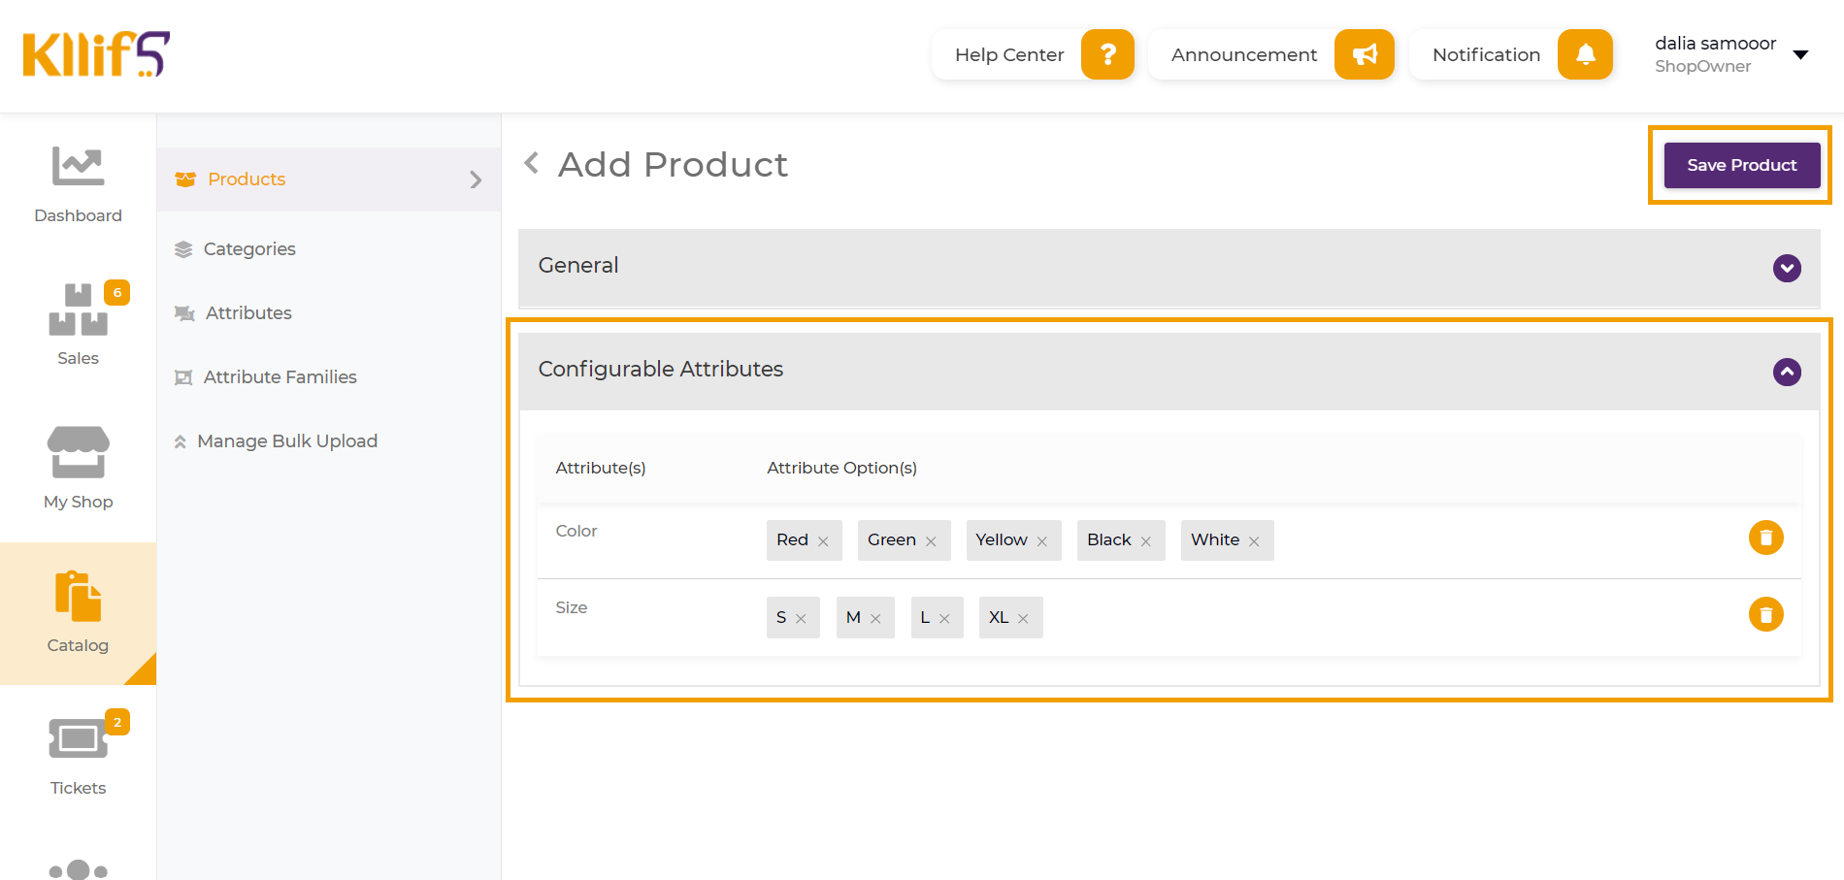Click the Kliifs logo
The width and height of the screenshot is (1844, 880).
pos(96,54)
